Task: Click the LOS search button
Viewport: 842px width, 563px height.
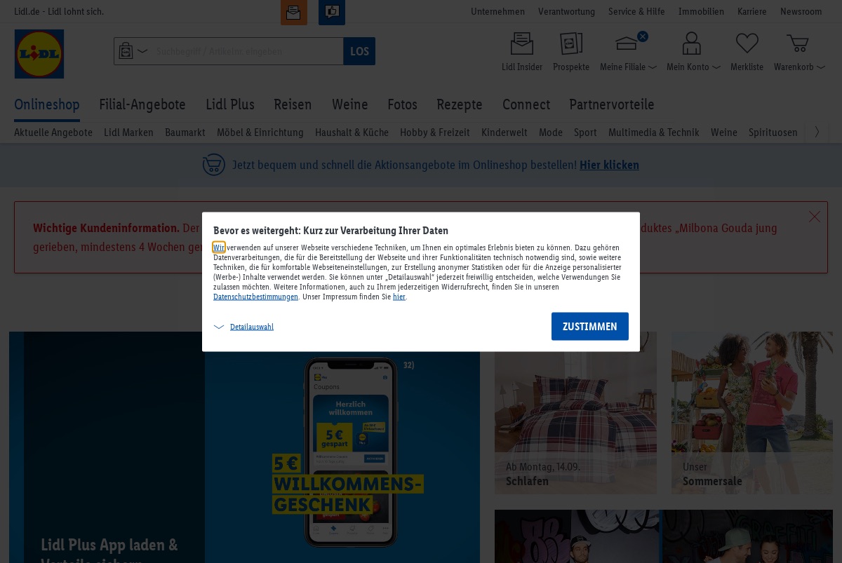Action: tap(359, 51)
